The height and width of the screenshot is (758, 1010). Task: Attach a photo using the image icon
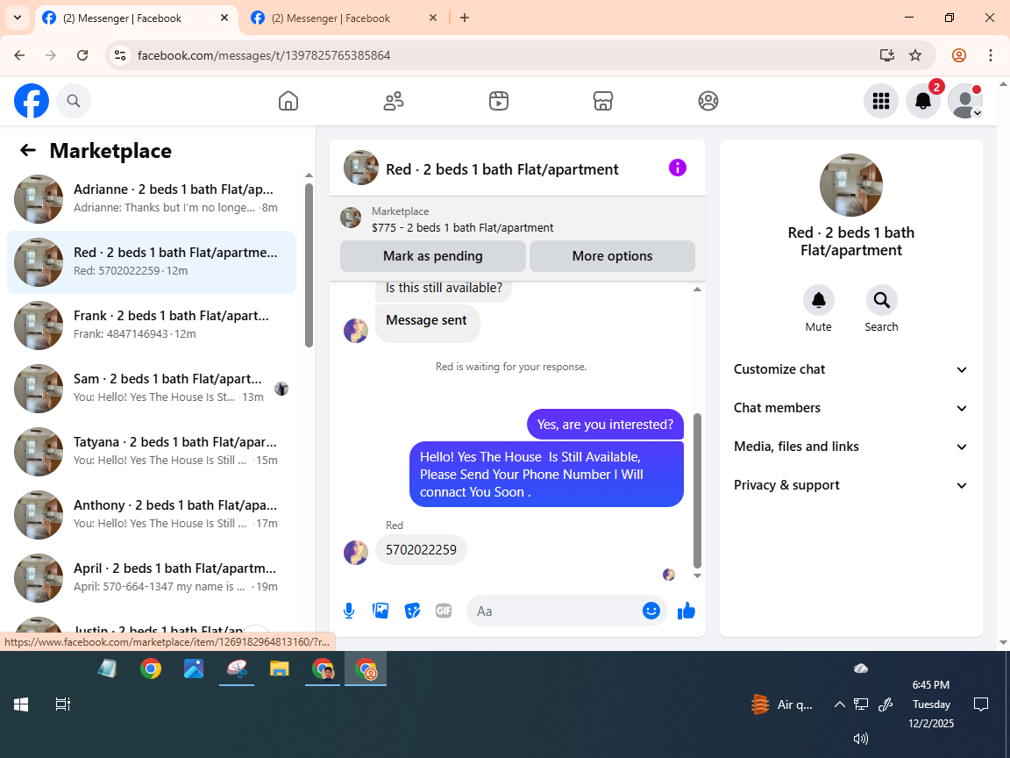(x=381, y=611)
